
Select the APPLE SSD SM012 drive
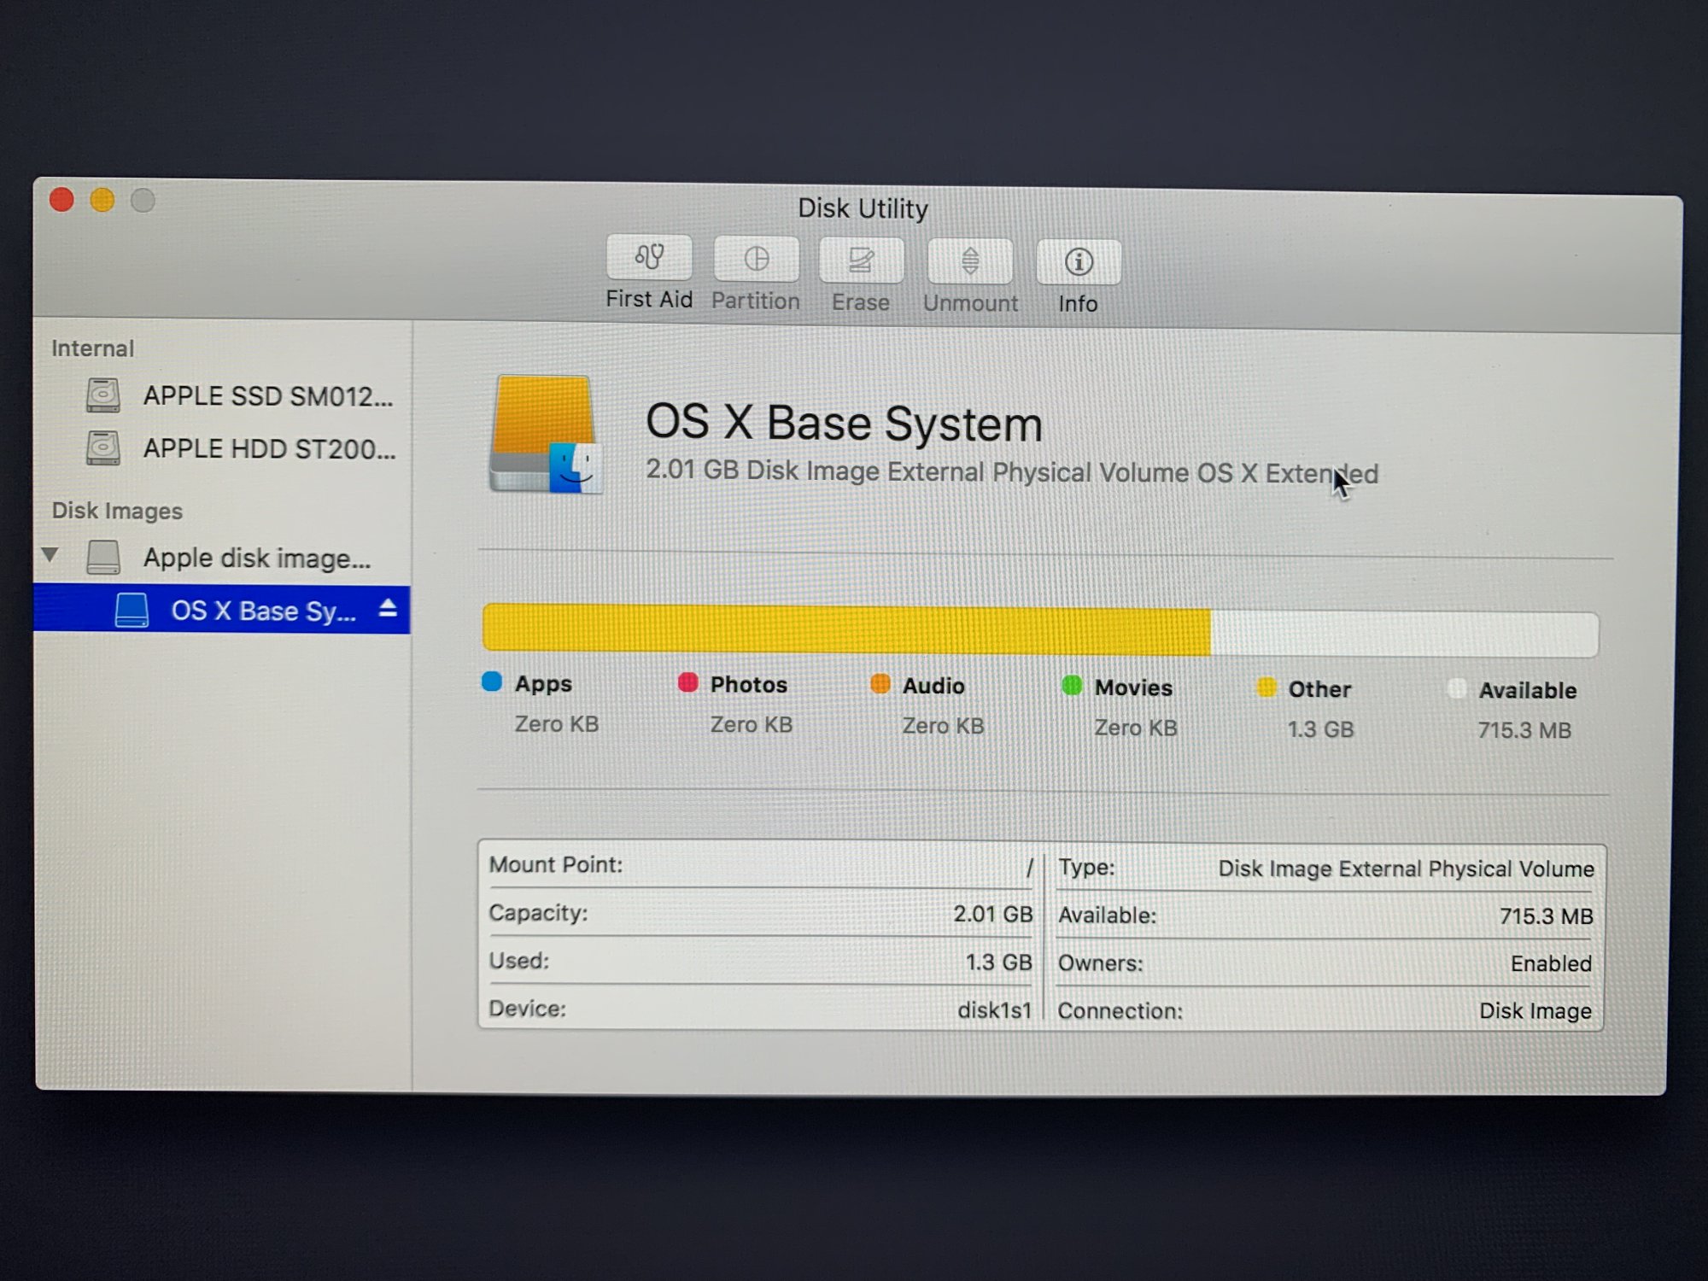click(266, 396)
